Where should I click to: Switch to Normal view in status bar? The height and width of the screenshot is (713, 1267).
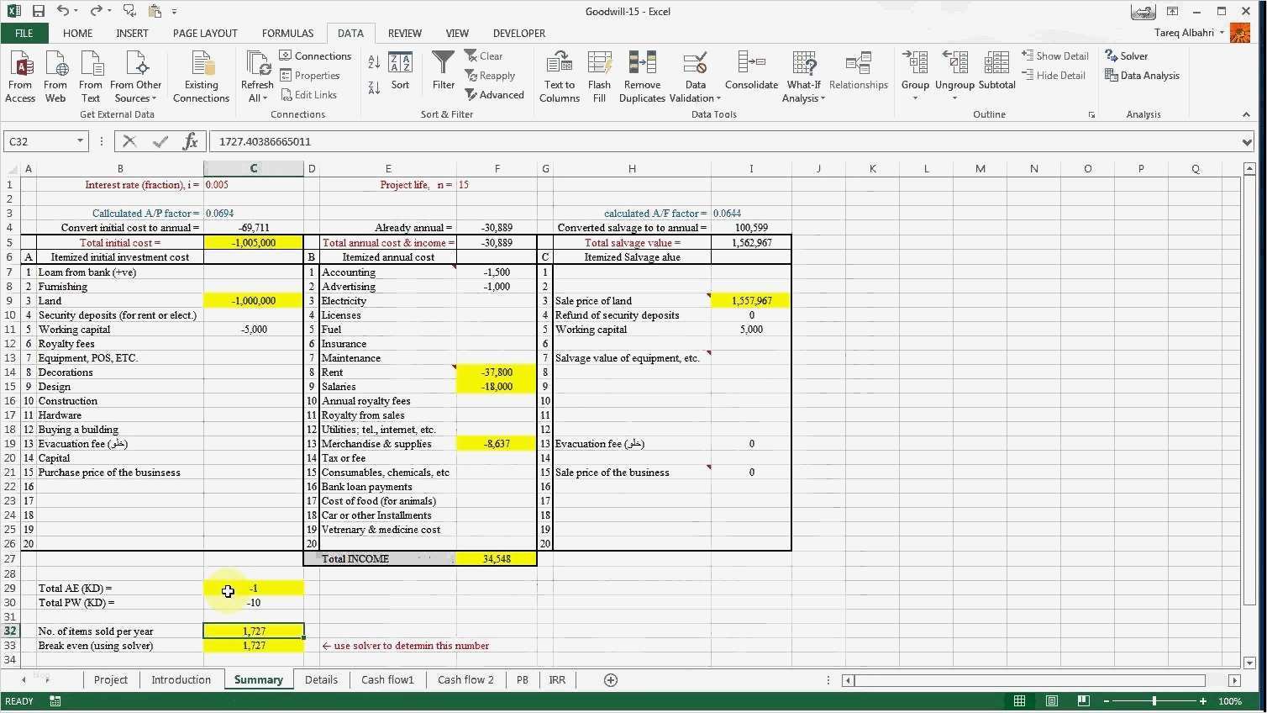[x=1019, y=701]
